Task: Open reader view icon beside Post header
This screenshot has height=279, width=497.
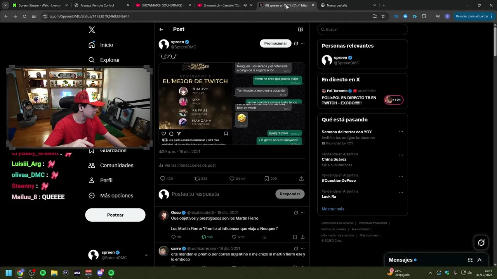Action: coord(300,29)
